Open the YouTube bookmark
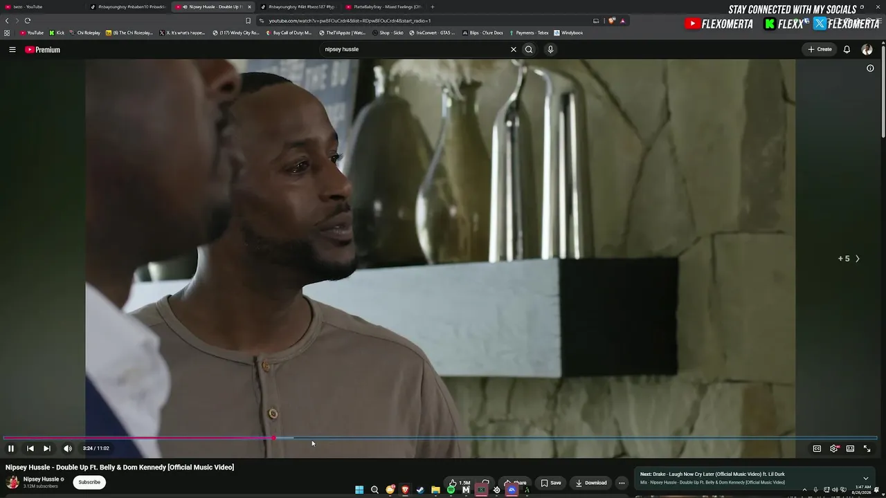Screen dimensions: 886x498 coord(32,33)
